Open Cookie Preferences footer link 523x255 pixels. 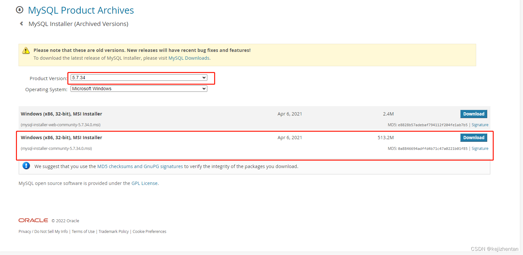149,232
